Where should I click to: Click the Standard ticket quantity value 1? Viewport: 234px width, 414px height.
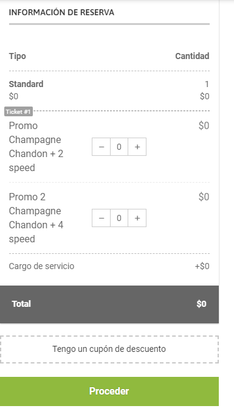[207, 84]
